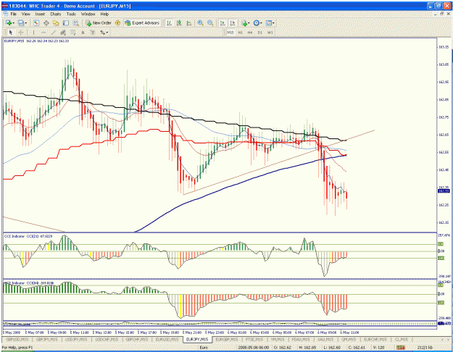Select the Text Label tool
The height and width of the screenshot is (352, 453).
point(93,33)
